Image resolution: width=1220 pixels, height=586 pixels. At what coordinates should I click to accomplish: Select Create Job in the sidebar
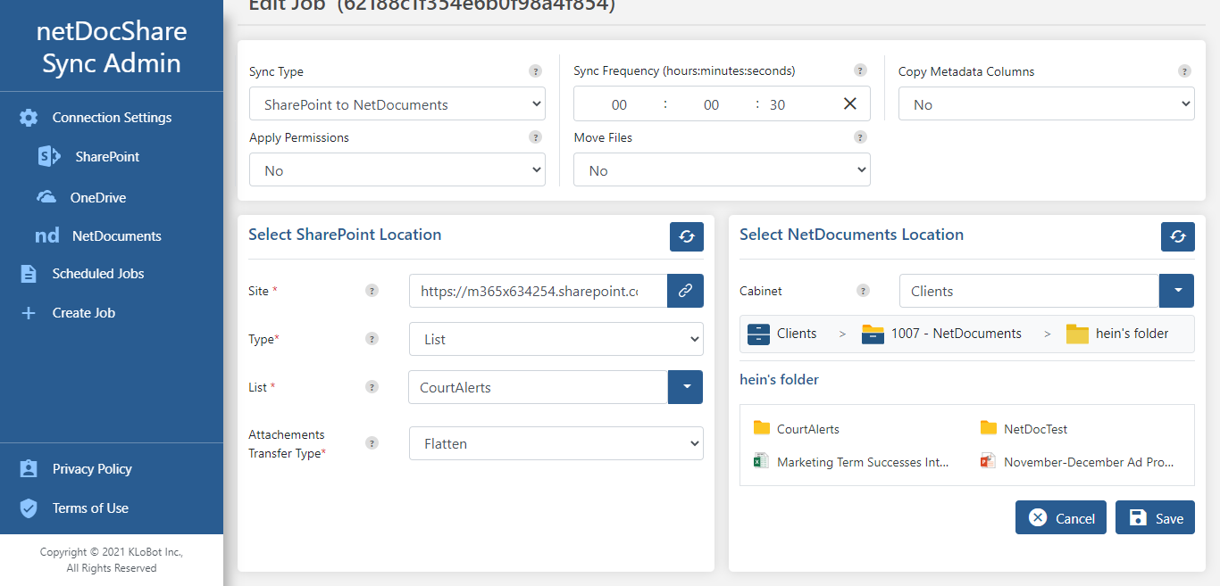click(84, 313)
